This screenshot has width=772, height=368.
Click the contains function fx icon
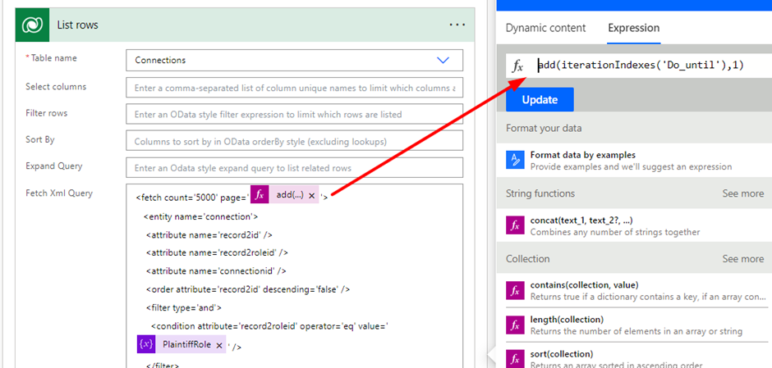point(515,290)
